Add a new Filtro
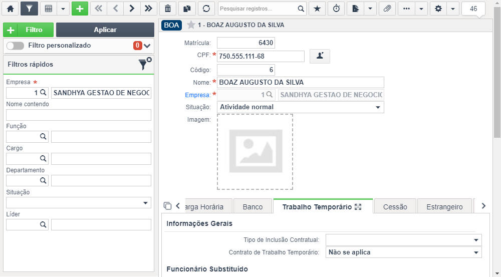 pos(29,30)
